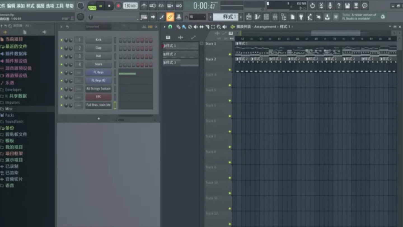The height and width of the screenshot is (227, 403).
Task: Open the chat bubble icon in top toolbar
Action: [x=365, y=6]
